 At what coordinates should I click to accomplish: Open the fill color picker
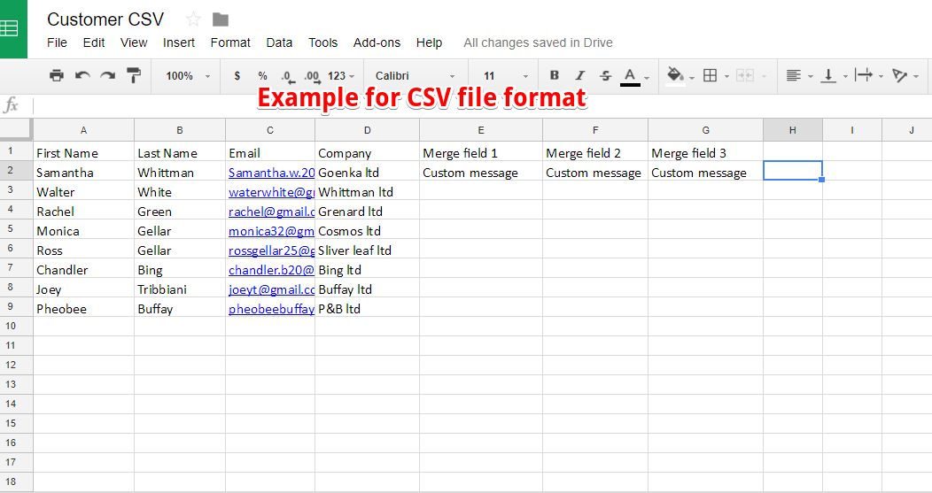[x=675, y=75]
